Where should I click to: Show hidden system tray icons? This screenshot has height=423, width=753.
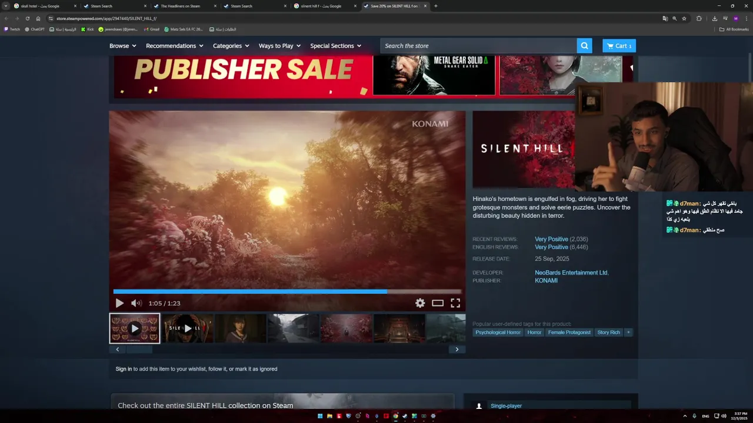[x=685, y=416]
